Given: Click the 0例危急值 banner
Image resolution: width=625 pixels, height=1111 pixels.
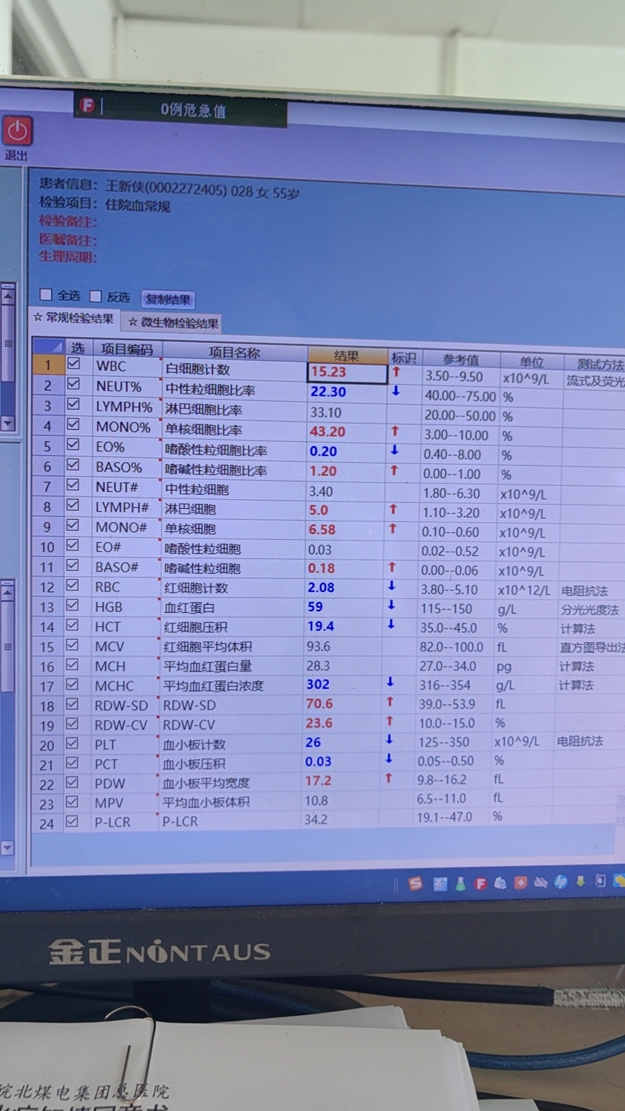Looking at the screenshot, I should tap(193, 109).
